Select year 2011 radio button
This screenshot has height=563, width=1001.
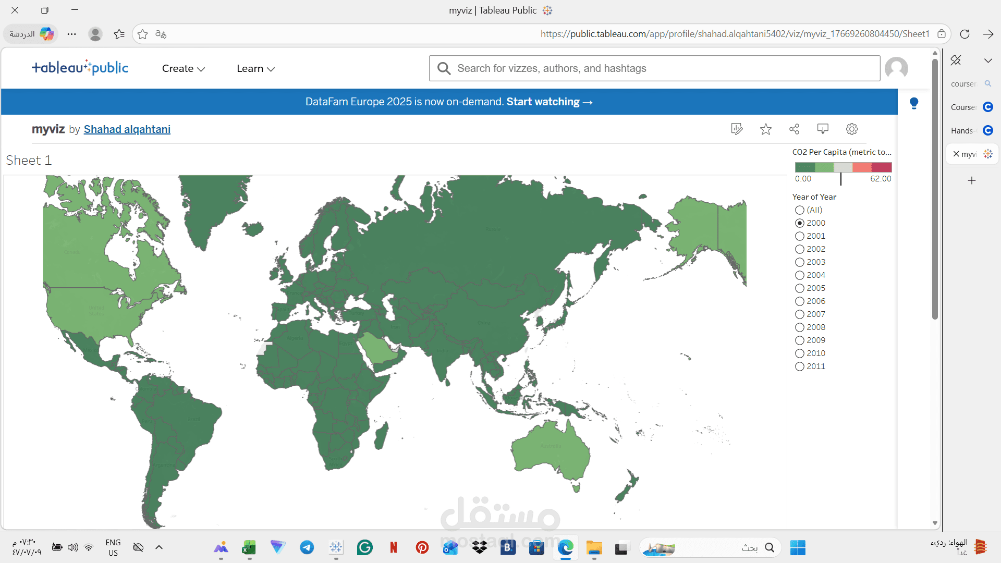point(800,366)
